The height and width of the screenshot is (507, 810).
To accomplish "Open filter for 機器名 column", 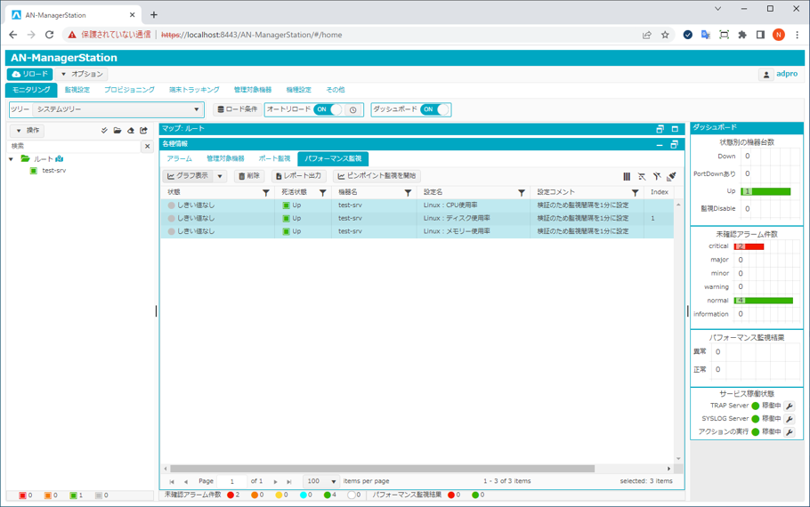I will coord(408,193).
